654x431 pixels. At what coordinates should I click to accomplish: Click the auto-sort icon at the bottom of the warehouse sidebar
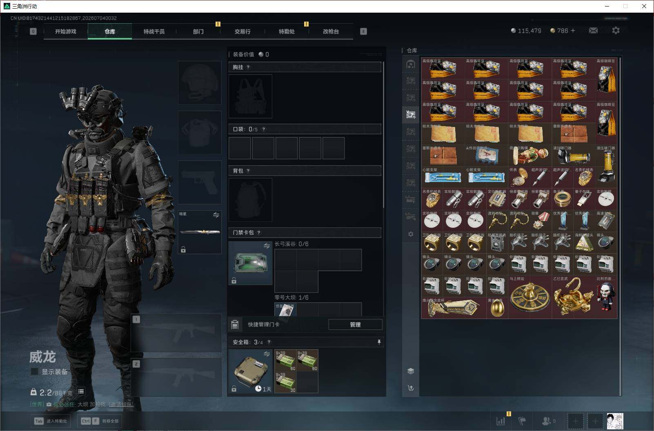(411, 388)
